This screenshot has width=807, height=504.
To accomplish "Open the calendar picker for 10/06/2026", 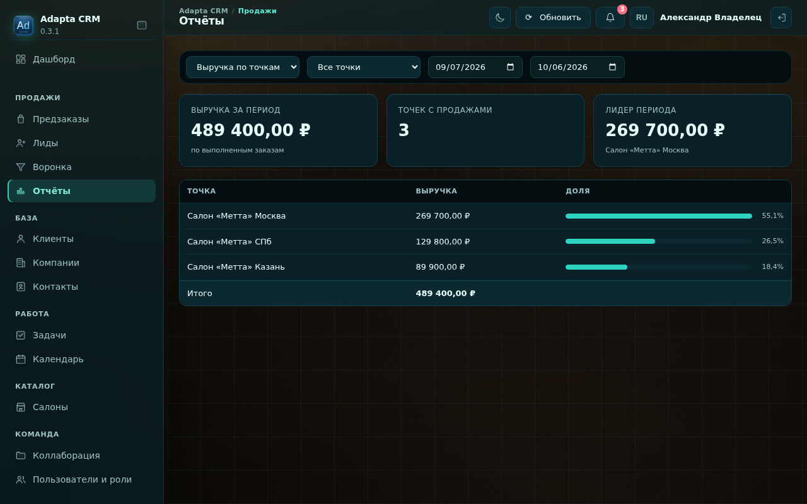I will [612, 67].
